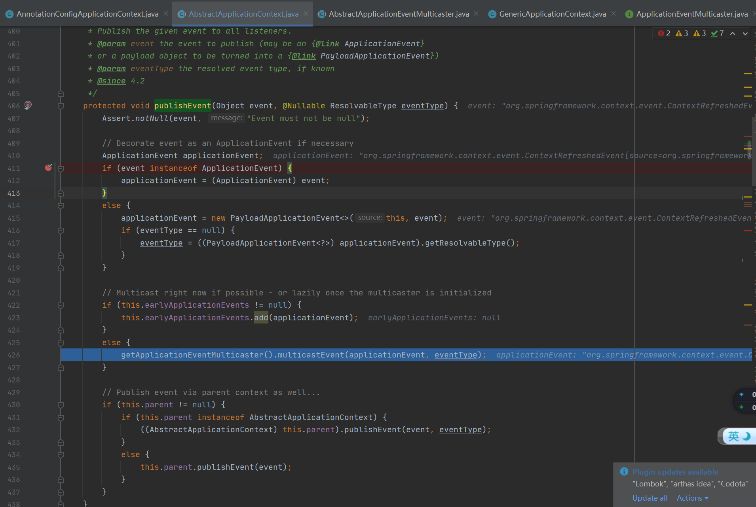Collapse the Javadoc comment end at line 405

click(x=61, y=94)
